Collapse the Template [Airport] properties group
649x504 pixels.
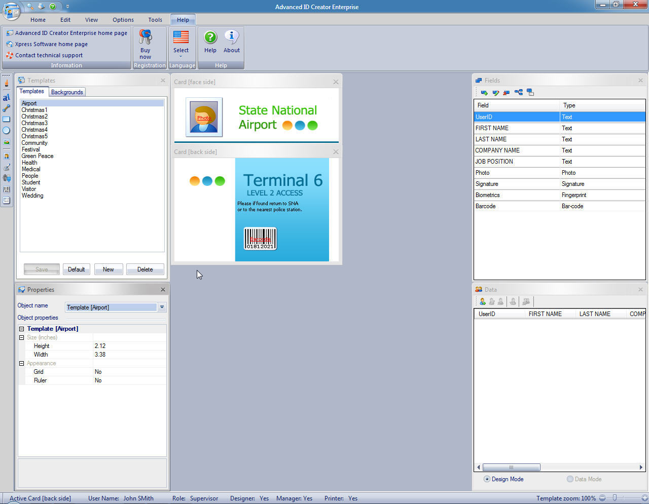22,329
